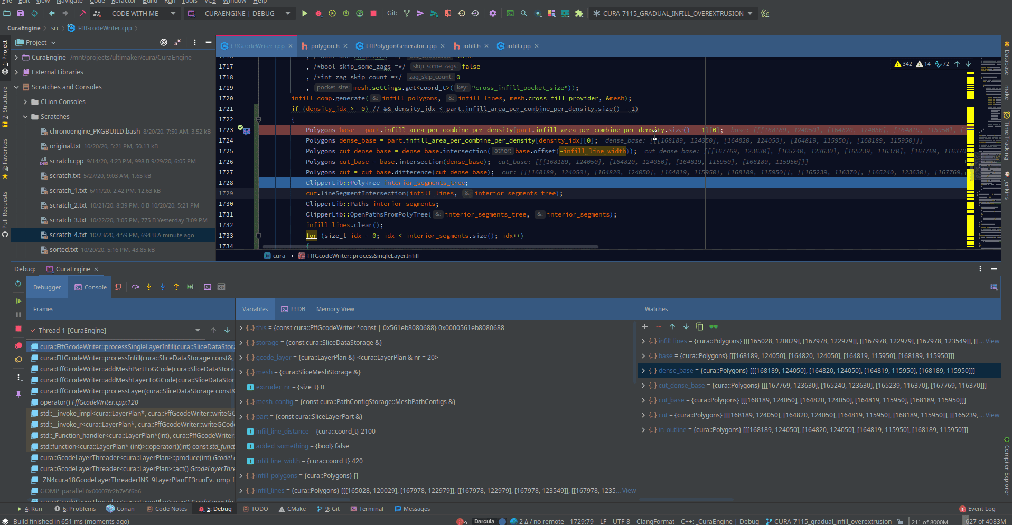Show Git history clock icon

coord(462,13)
